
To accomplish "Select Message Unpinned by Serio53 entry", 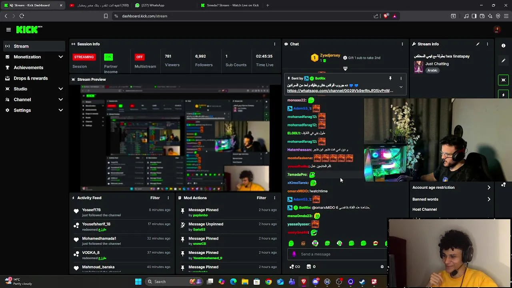I will pyautogui.click(x=228, y=227).
